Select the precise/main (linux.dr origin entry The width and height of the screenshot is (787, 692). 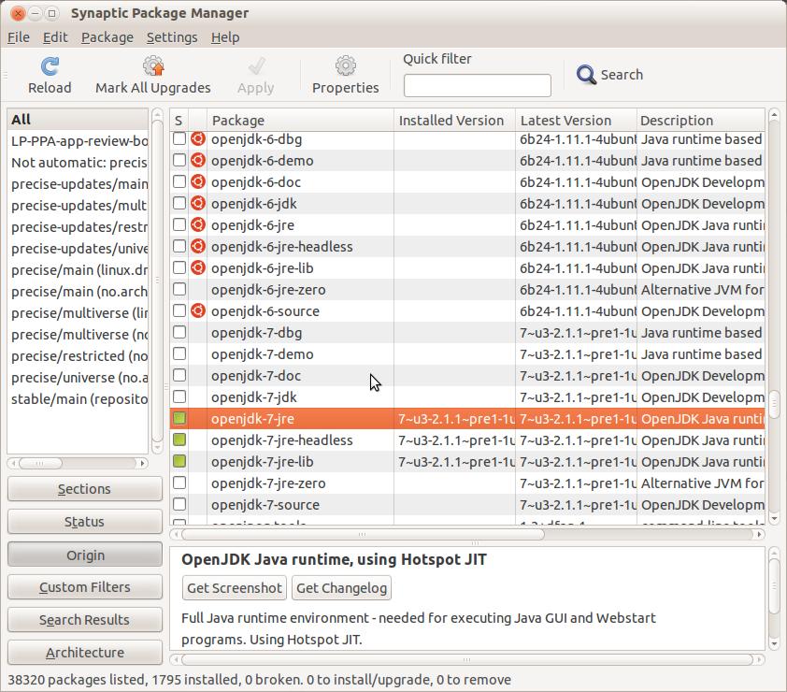pyautogui.click(x=78, y=270)
